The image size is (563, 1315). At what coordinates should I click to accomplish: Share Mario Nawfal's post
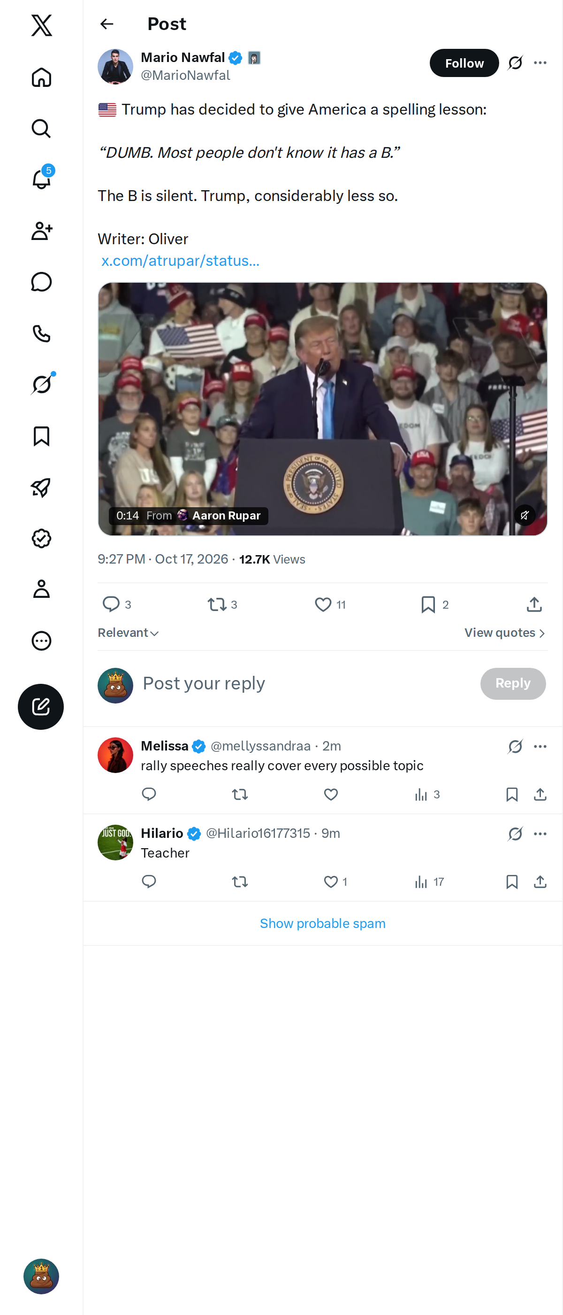point(534,604)
